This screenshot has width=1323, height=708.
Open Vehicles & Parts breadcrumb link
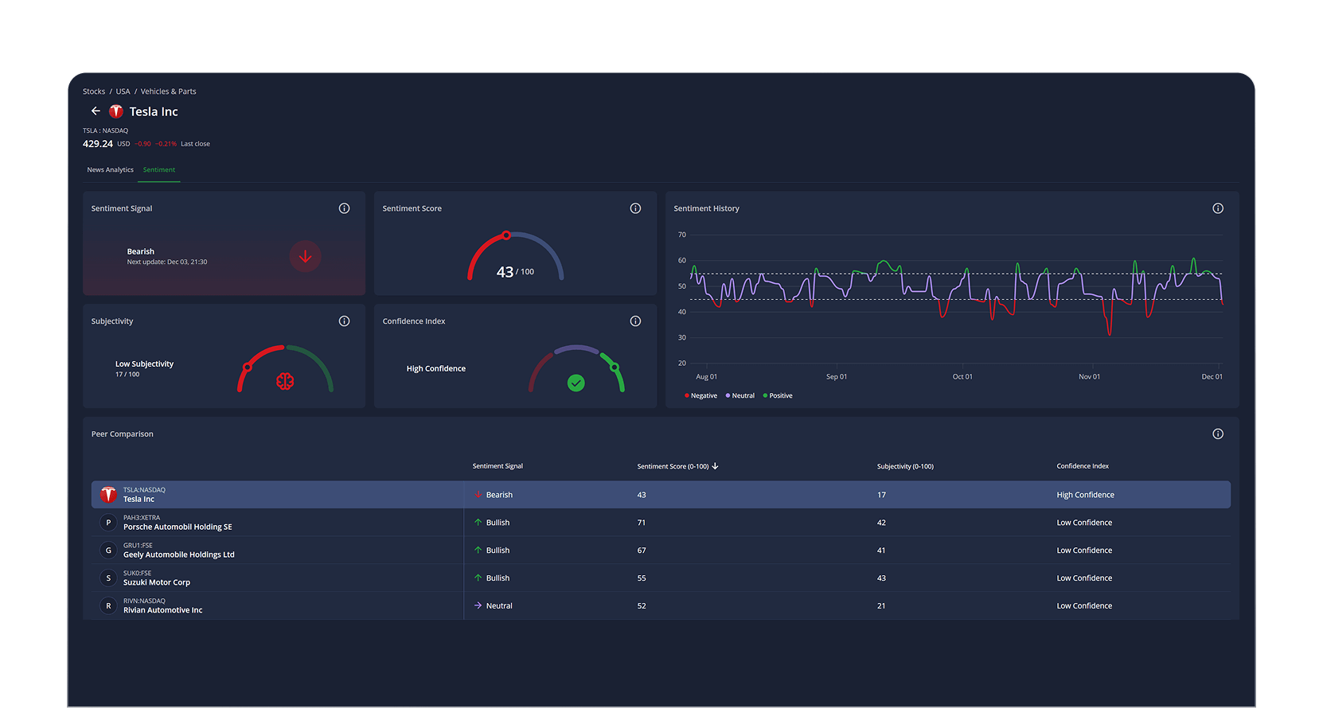click(168, 91)
